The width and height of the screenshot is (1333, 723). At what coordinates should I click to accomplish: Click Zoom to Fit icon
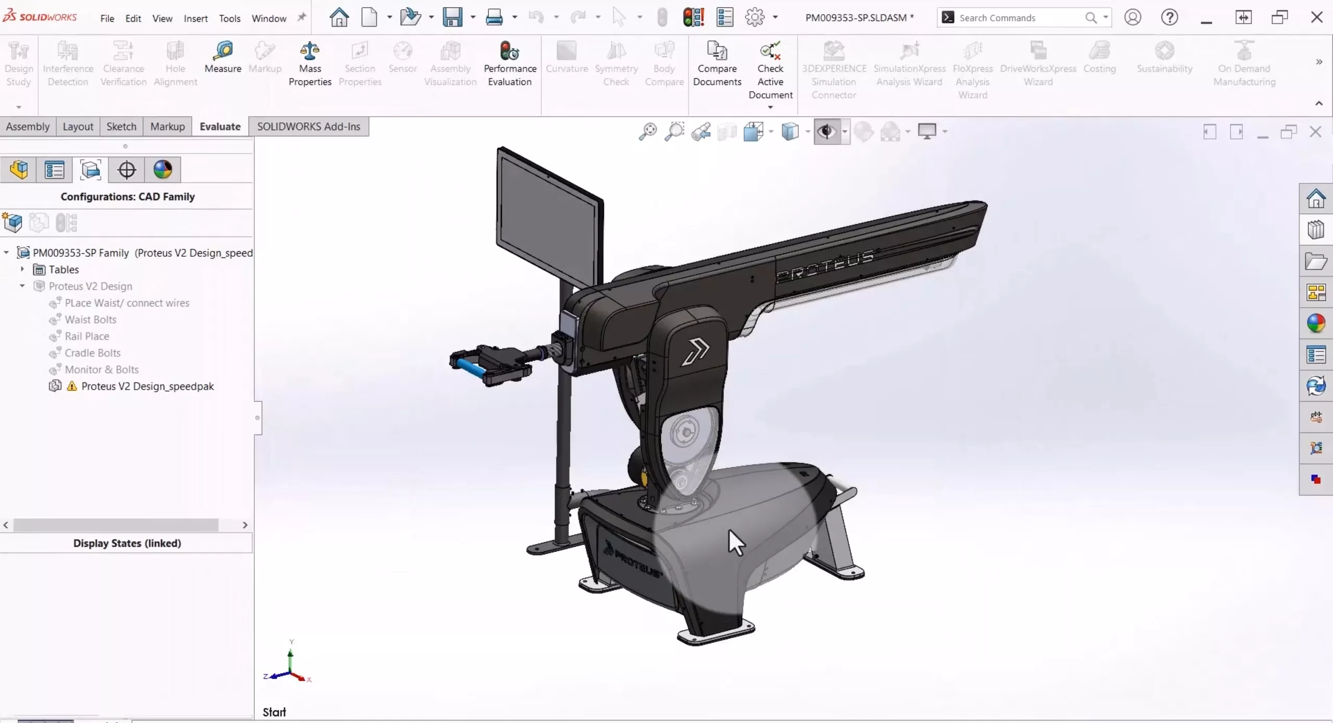pyautogui.click(x=647, y=132)
